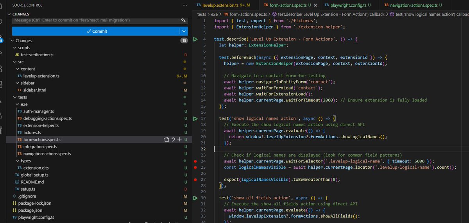Click HTML icon beside sidebar.html
469x223 pixels.
tap(20, 90)
